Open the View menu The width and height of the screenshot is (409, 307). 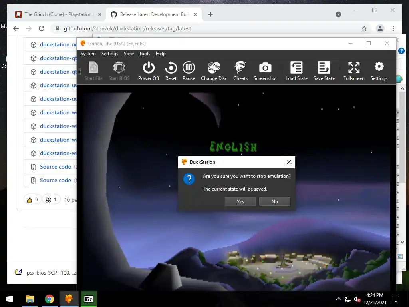coord(129,54)
